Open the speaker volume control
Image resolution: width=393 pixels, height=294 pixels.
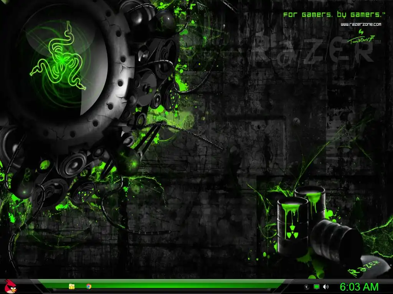click(325, 287)
